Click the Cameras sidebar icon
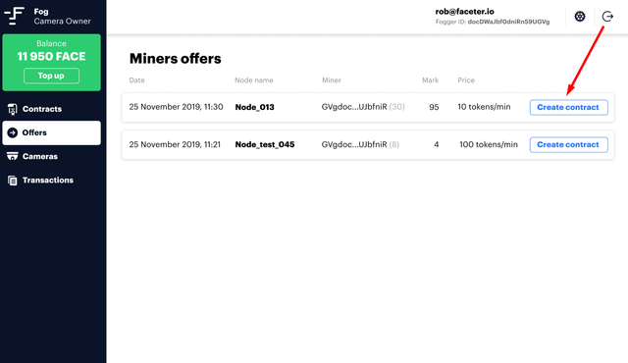Screen dimensions: 628x363 (x=13, y=156)
